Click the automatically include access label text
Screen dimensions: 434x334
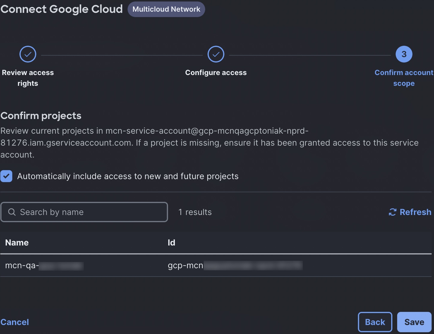pyautogui.click(x=128, y=176)
